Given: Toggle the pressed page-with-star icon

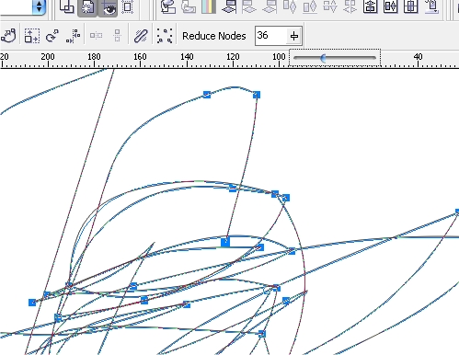Looking at the screenshot, I should point(87,7).
